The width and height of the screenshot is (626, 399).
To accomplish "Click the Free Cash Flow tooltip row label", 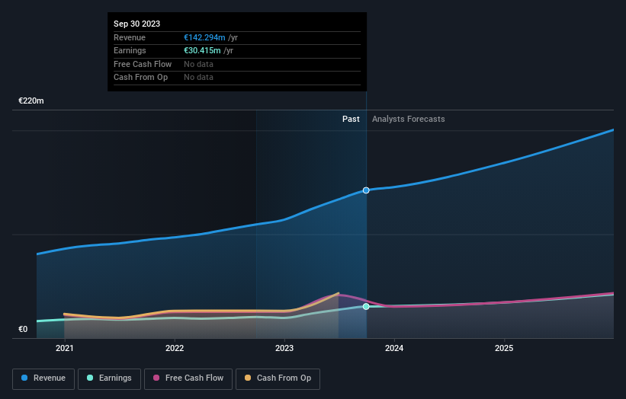I will [143, 64].
